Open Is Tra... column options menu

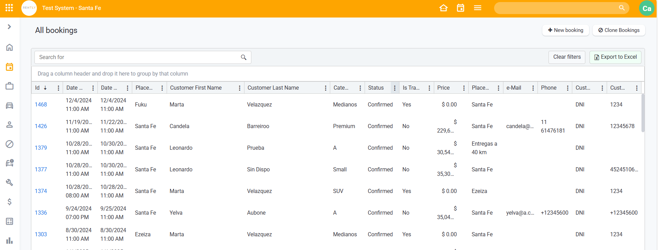[x=429, y=88]
